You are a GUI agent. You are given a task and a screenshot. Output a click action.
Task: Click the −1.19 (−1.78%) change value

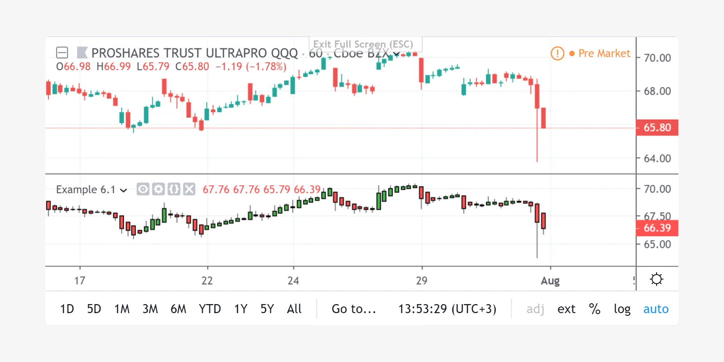pyautogui.click(x=251, y=67)
